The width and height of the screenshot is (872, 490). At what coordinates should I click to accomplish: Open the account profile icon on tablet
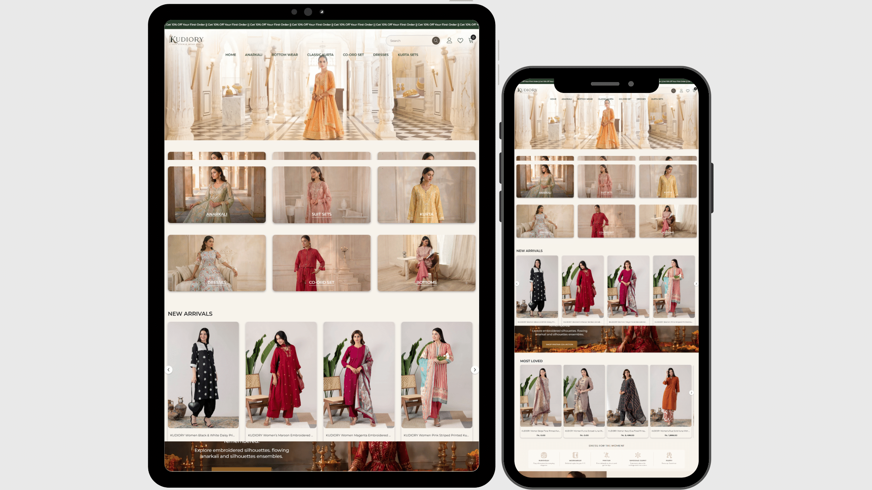tap(449, 40)
